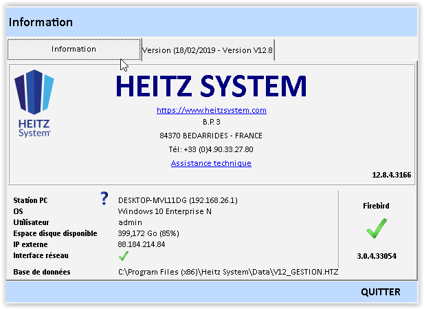Click the Interface réseau label

[x=41, y=255]
